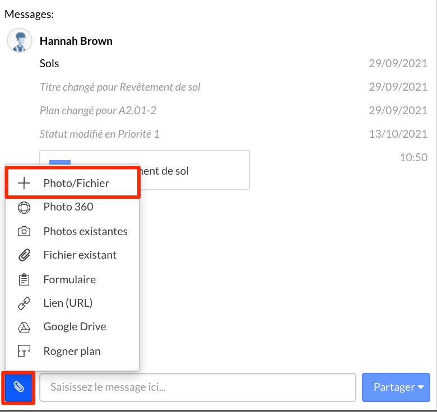Choose Lien (URL) menu item
The image size is (437, 412).
coord(72,303)
